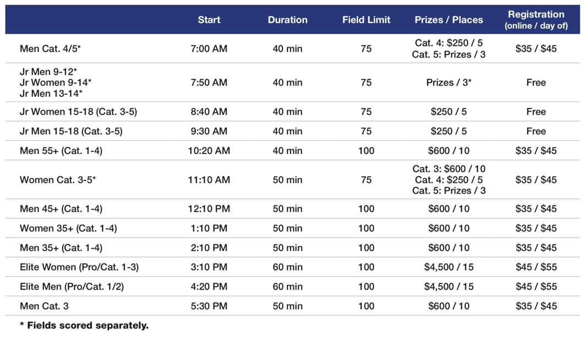Click Men 35+ (Cat. 1-4) label

61,248
